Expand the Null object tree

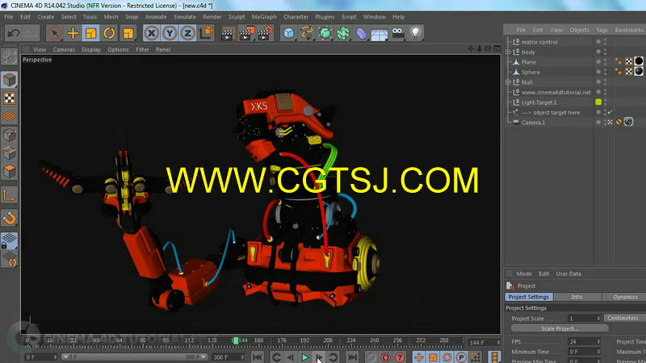pyautogui.click(x=508, y=82)
